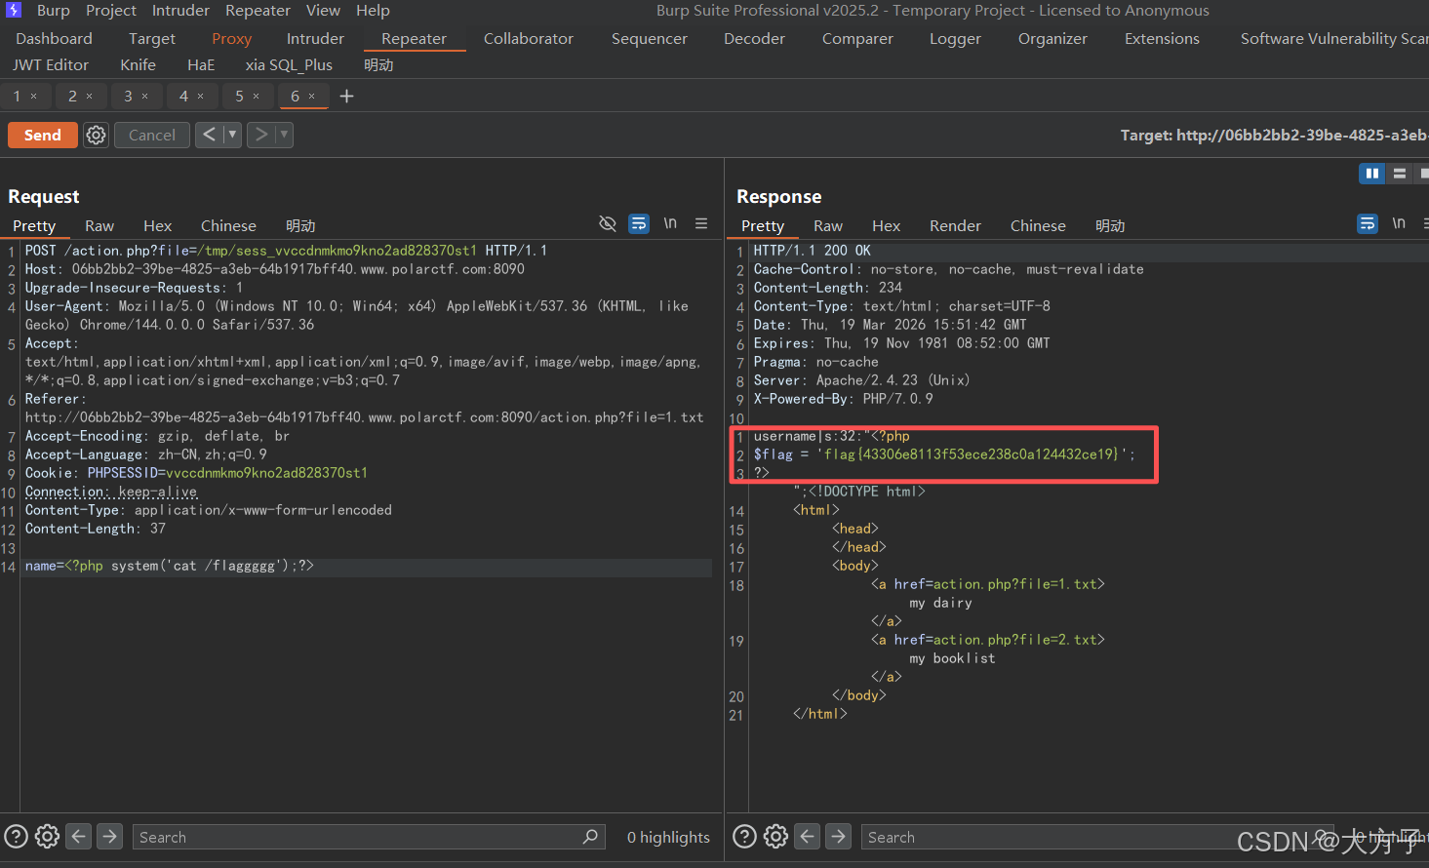
Task: Switch Request view to Hex
Action: [x=157, y=225]
